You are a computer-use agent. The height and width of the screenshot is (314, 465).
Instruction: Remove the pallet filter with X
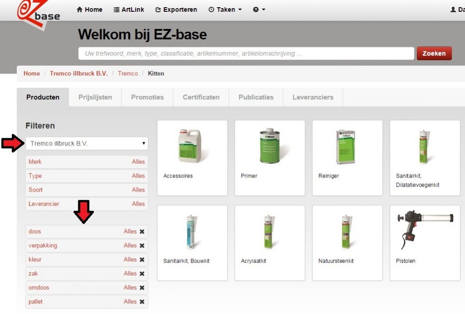tap(142, 302)
